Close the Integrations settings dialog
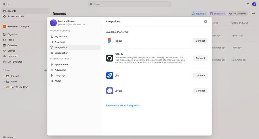The image size is (259, 139). [205, 22]
